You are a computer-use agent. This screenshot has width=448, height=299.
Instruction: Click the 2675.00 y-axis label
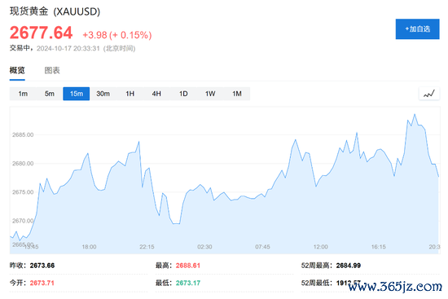tap(23, 192)
